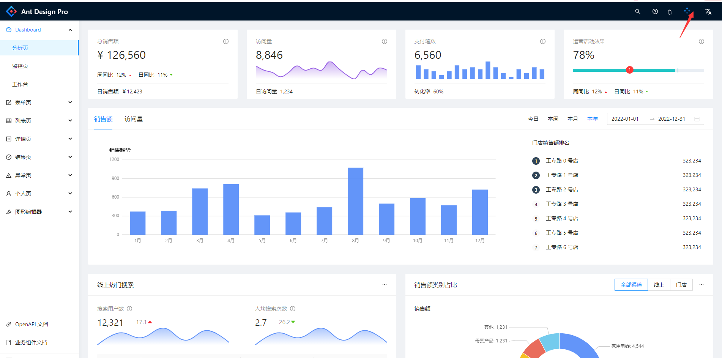Filter by 本月
Screen dimensions: 722x358
click(572, 119)
